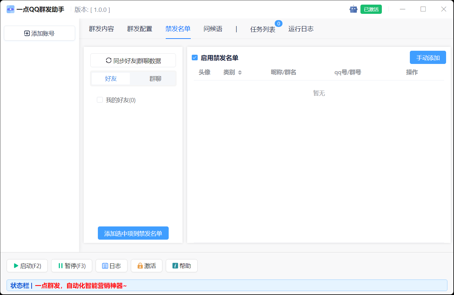Viewport: 454px width, 295px height.
Task: Click the sort arrows on the 类别 column
Action: (240, 72)
